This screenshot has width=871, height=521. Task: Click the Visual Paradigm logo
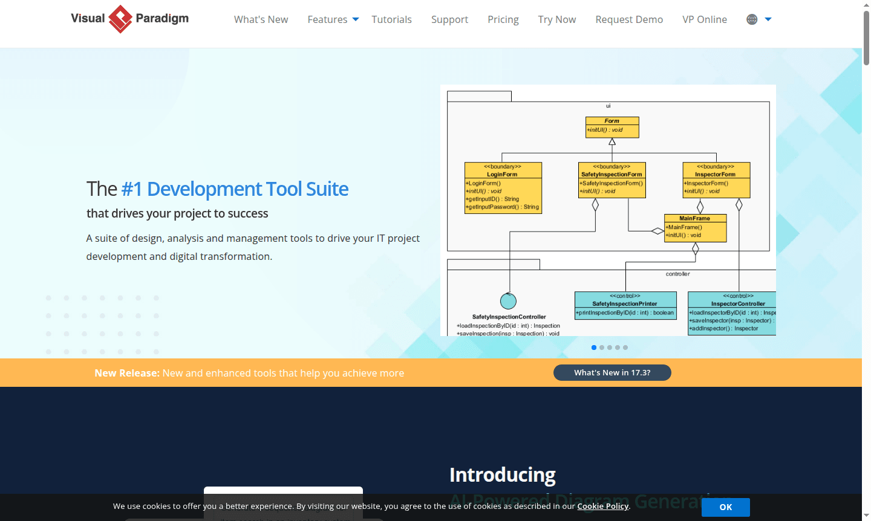click(129, 19)
